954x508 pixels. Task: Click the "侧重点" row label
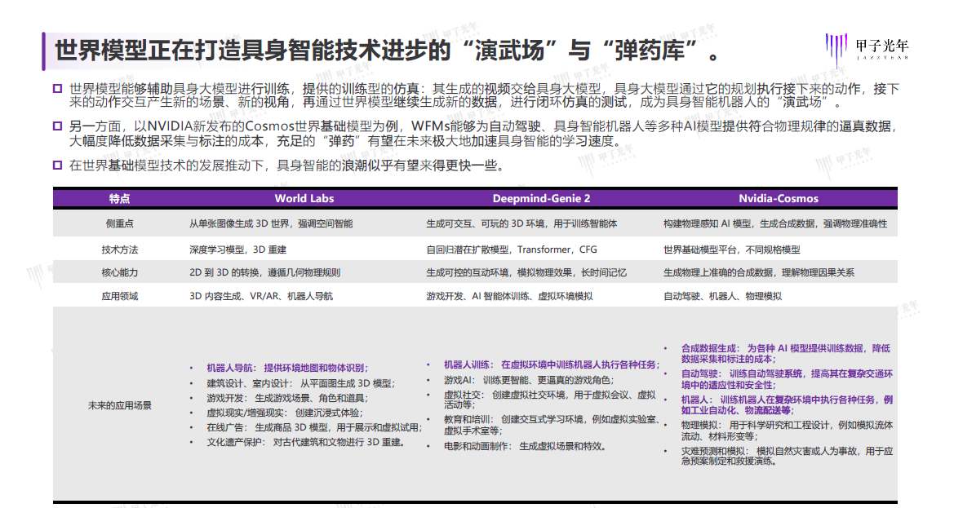click(119, 223)
